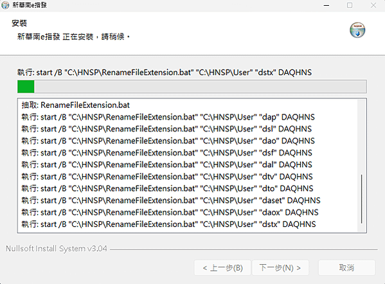385x284 pixels.
Task: Select log line containing "daox" DAQHNS
Action: click(x=170, y=212)
